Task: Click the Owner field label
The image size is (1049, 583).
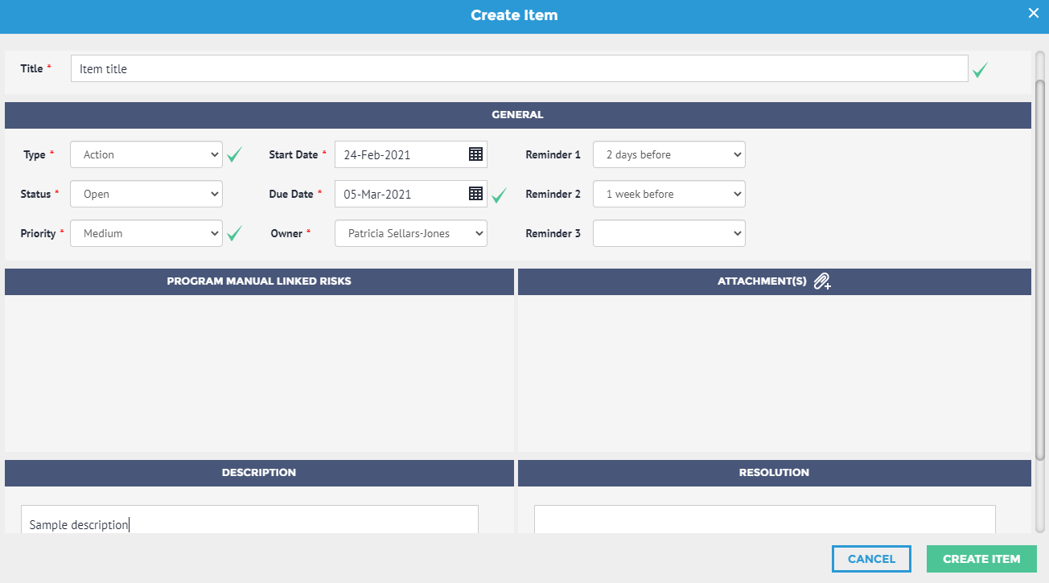Action: pyautogui.click(x=286, y=233)
